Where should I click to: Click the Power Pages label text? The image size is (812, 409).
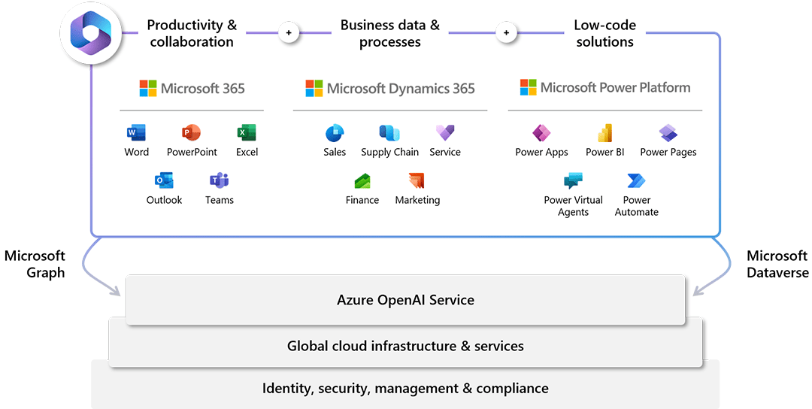[668, 153]
